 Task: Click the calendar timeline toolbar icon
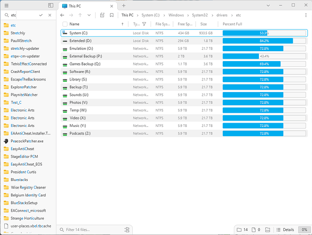click(102, 15)
